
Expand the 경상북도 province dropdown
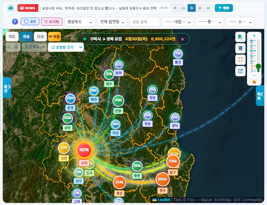click(80, 22)
